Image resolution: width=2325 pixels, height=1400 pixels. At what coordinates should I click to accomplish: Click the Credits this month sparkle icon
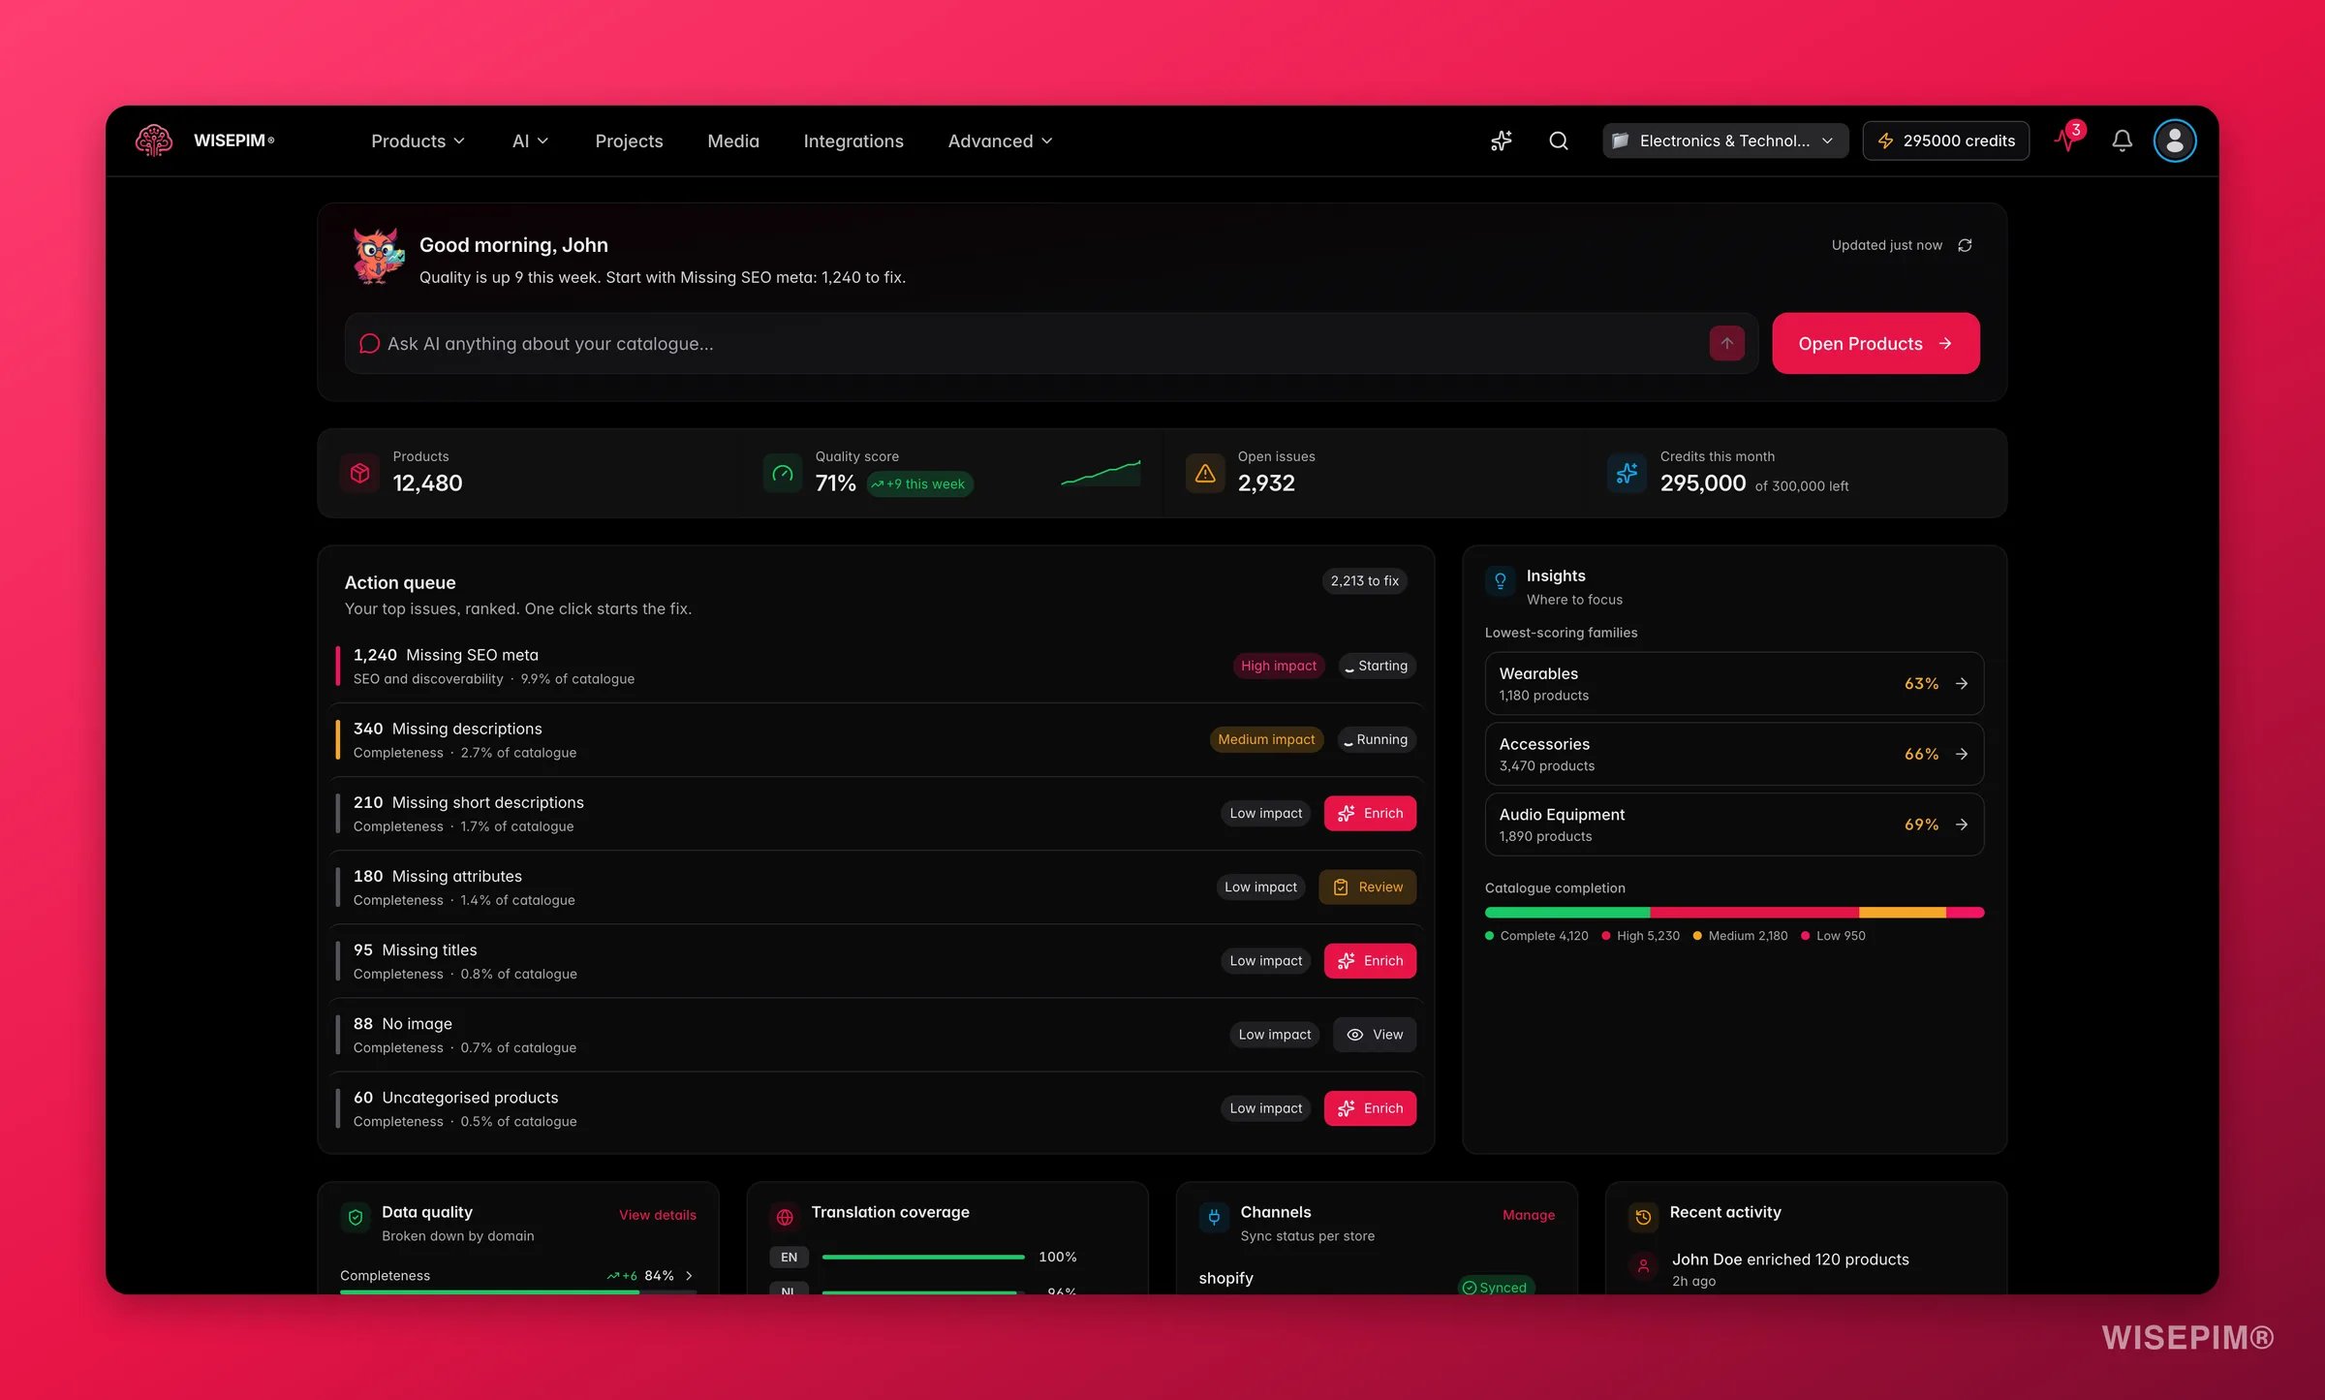1627,473
